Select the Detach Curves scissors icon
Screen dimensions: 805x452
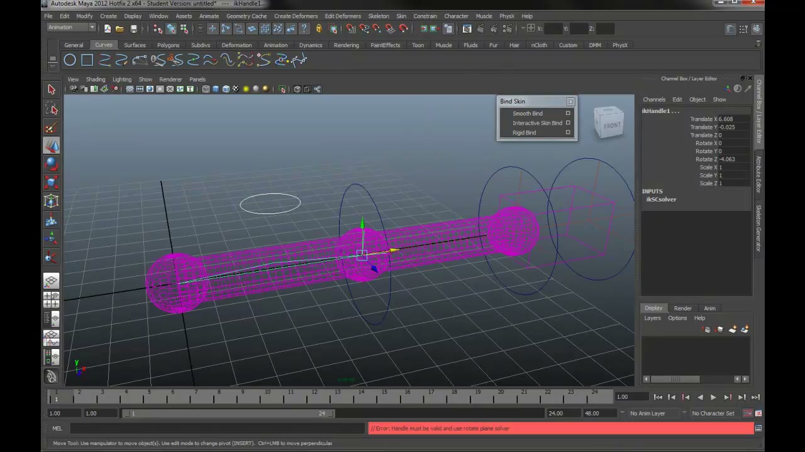coord(175,60)
